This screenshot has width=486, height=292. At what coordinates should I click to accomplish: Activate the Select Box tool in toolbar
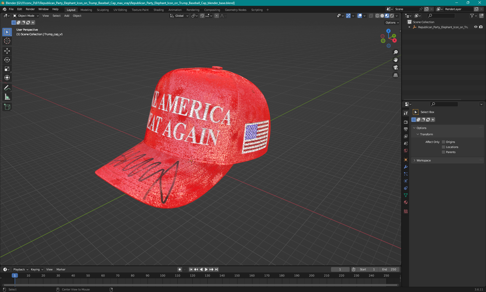click(7, 32)
